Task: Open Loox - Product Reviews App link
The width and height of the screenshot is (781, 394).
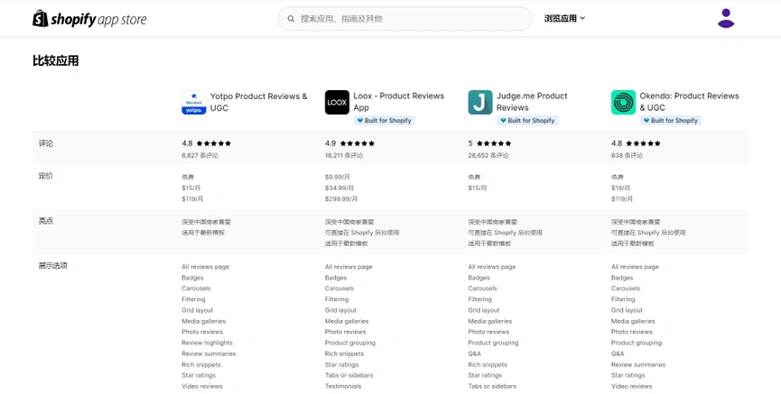Action: pos(398,102)
